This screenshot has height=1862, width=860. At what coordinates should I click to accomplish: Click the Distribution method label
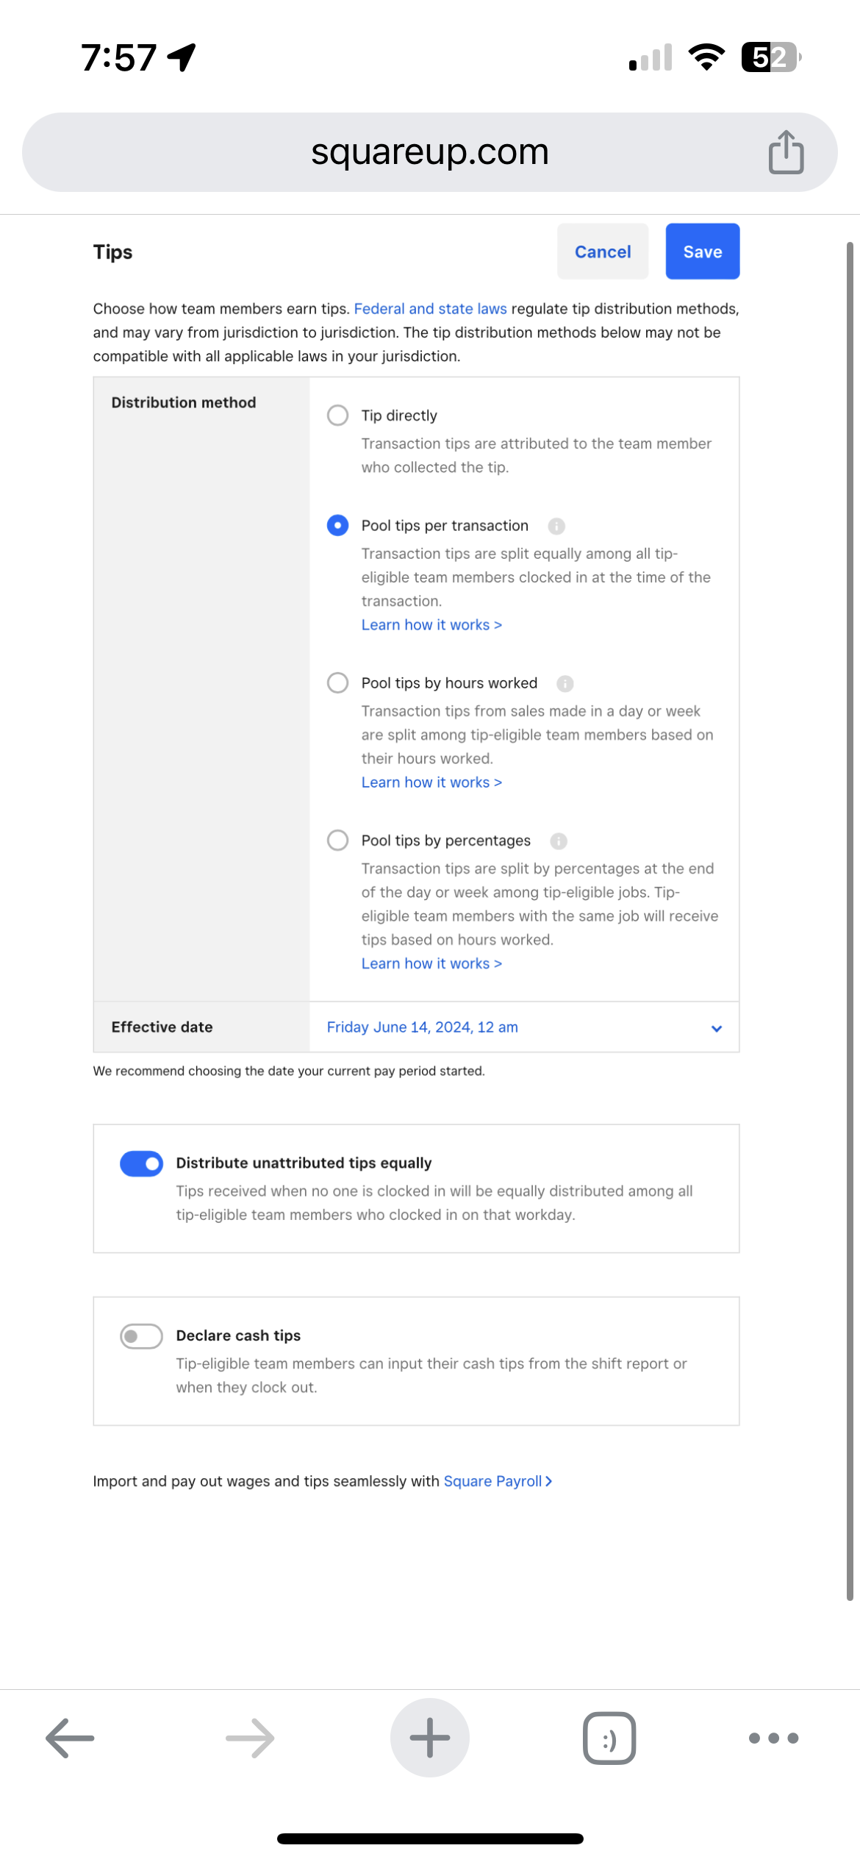point(184,402)
